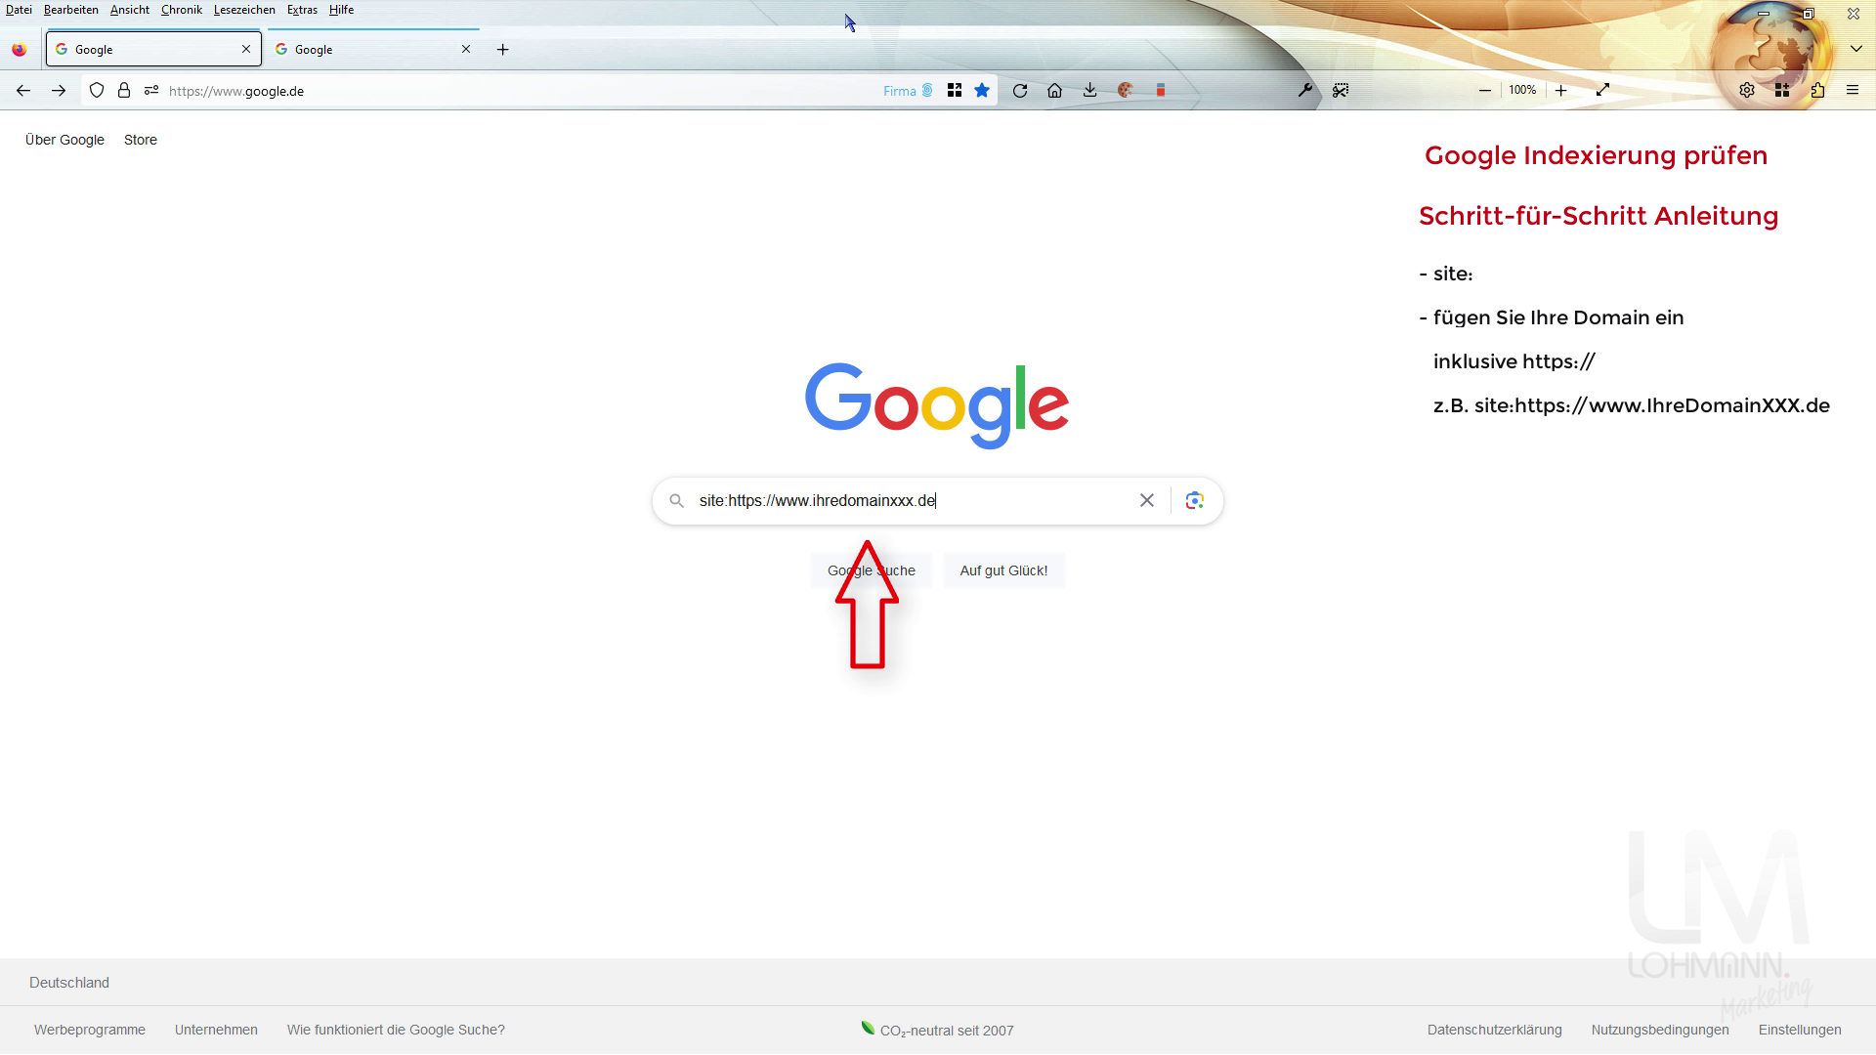Click the blue bookmark star
The image size is (1876, 1055).
(x=982, y=91)
